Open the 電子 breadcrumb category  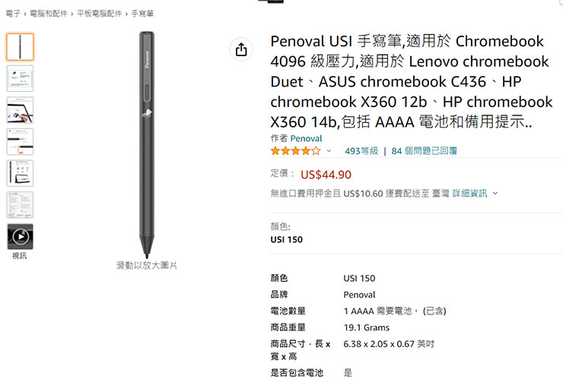pos(13,14)
